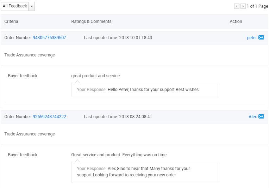
Task: Click your response to Peter's feedback
Action: (x=145, y=90)
